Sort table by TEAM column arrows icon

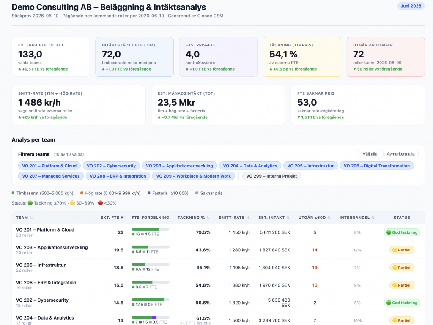pos(31,218)
